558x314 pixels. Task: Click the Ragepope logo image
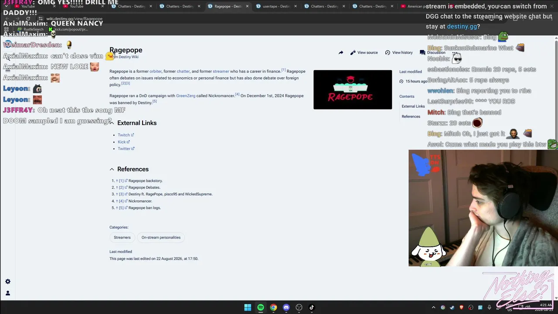pos(353,89)
